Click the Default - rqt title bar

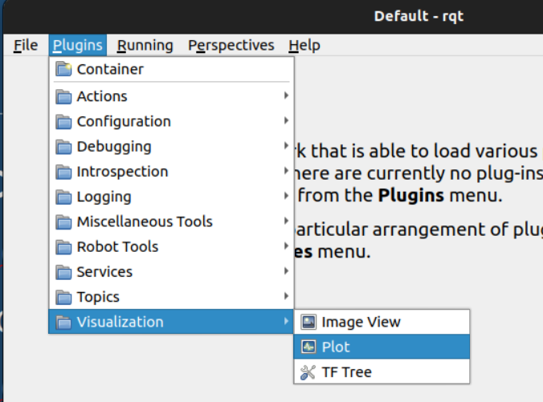point(418,16)
